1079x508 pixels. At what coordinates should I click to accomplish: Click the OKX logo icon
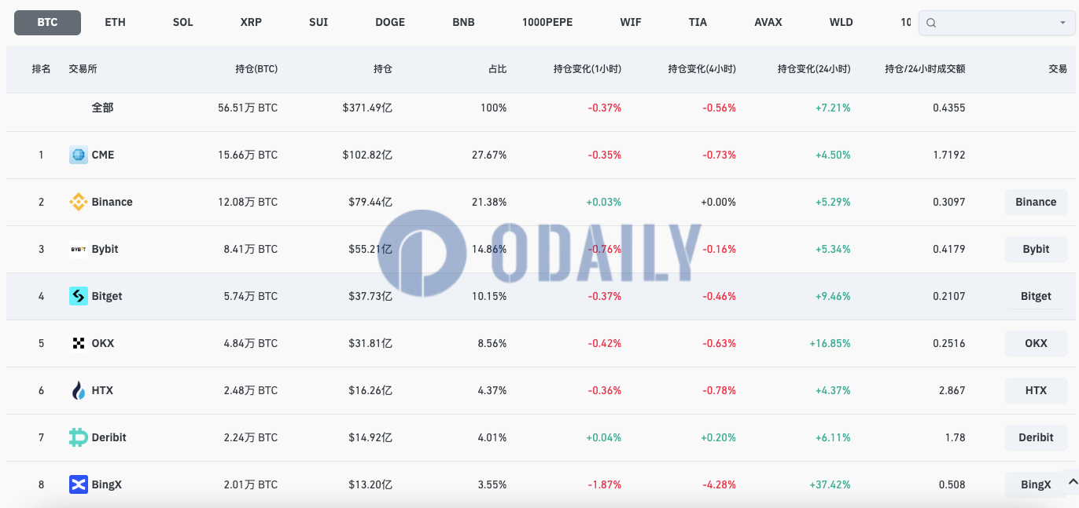pos(78,343)
